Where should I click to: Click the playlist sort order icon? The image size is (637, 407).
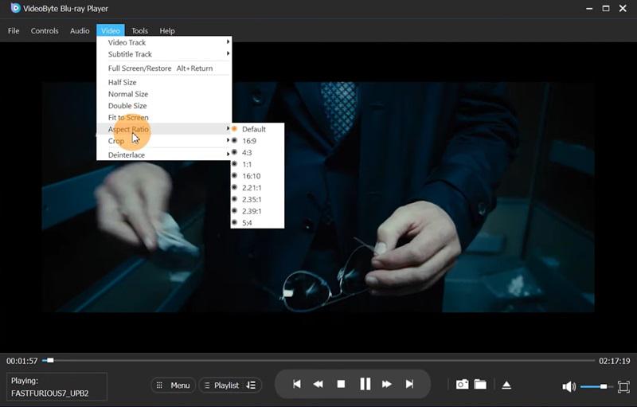pos(251,385)
